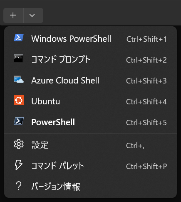Viewport: 181px width, 202px height.
Task: Open a new tab with the plus button
Action: (13, 15)
